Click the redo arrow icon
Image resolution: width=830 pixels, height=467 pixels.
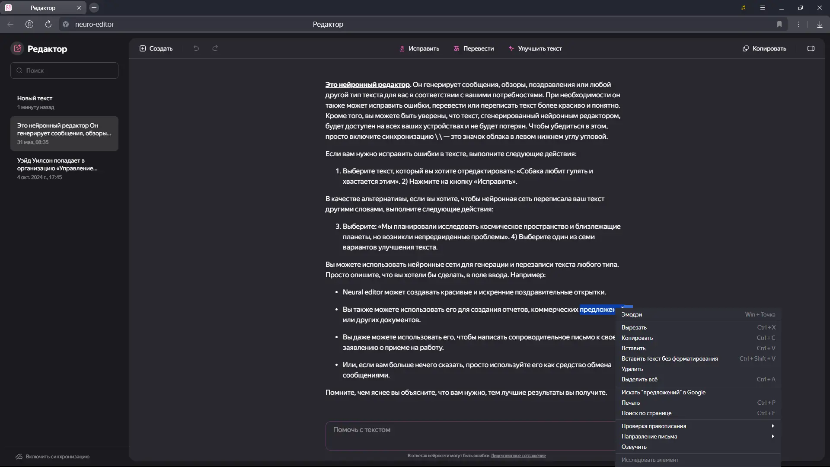click(x=215, y=48)
